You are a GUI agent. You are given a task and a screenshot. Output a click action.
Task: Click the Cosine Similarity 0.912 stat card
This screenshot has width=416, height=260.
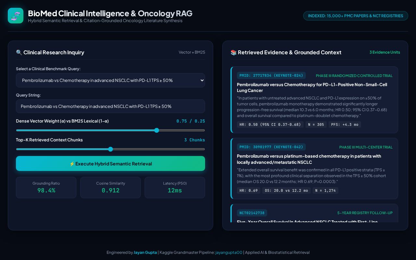110,188
